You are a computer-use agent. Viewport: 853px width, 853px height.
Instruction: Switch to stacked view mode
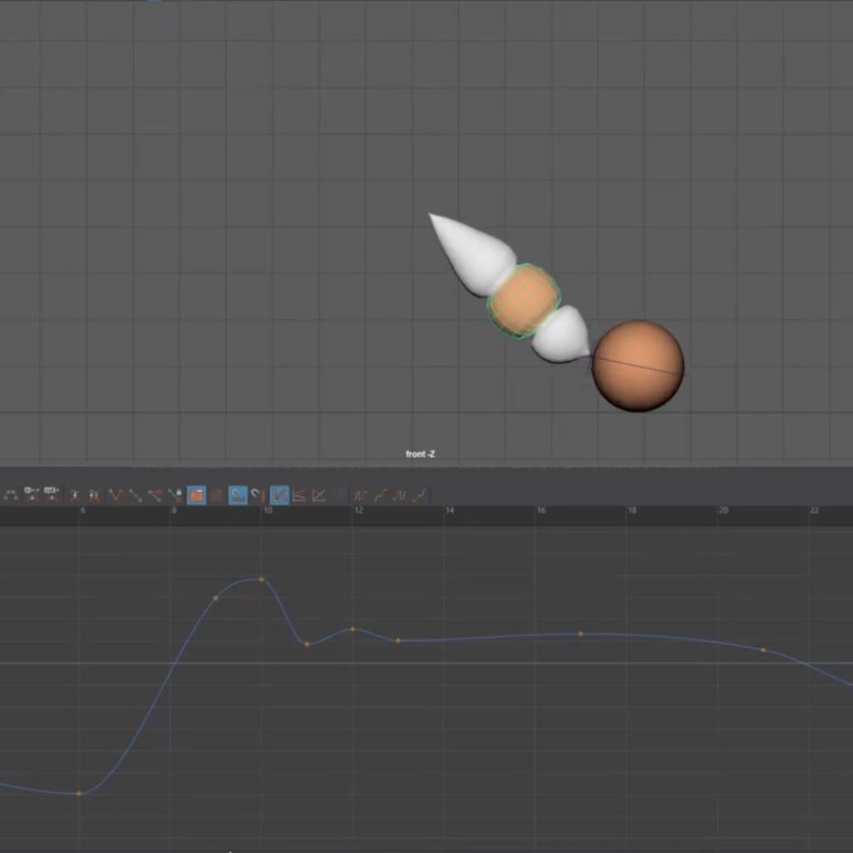pos(299,495)
